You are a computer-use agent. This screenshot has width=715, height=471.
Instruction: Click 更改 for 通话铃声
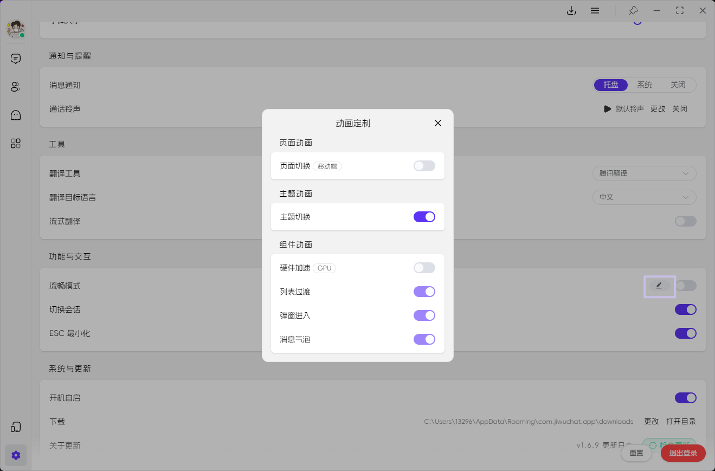pos(658,109)
